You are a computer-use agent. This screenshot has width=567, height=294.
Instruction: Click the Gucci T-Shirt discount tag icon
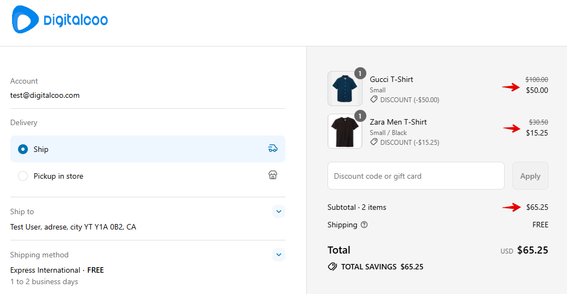[374, 99]
